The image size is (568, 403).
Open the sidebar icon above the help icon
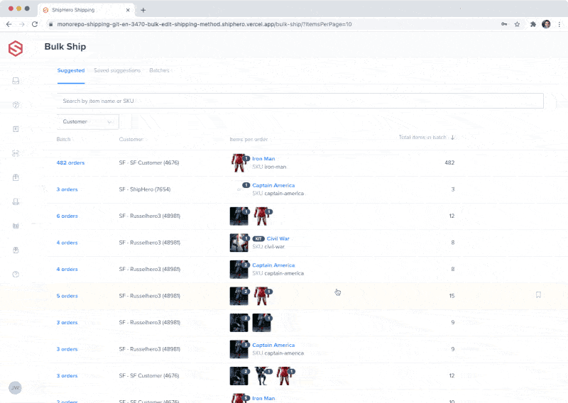tap(16, 250)
